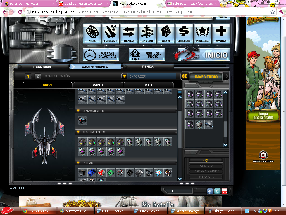Viewport: 286px width, 215px height.
Task: Click the inventory scroll-down arrow
Action: 225,145
